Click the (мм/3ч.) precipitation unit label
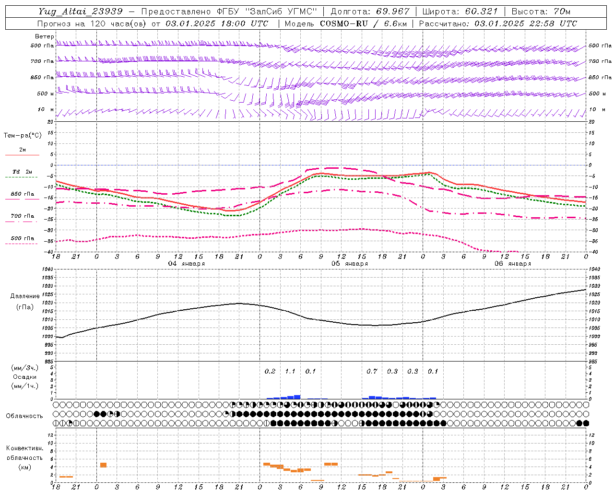 (x=24, y=368)
